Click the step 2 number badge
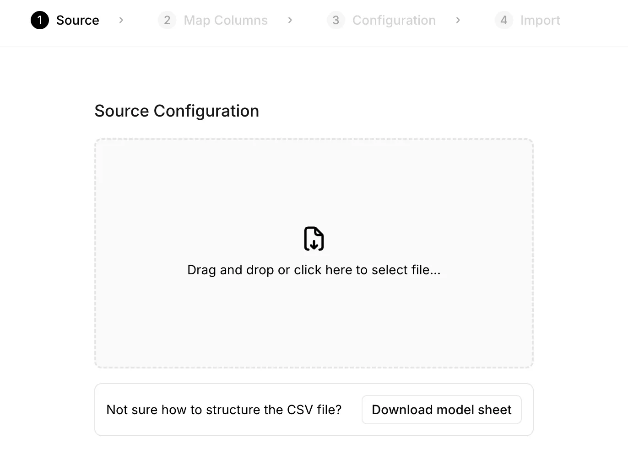Viewport: 628px width, 459px height. (167, 20)
